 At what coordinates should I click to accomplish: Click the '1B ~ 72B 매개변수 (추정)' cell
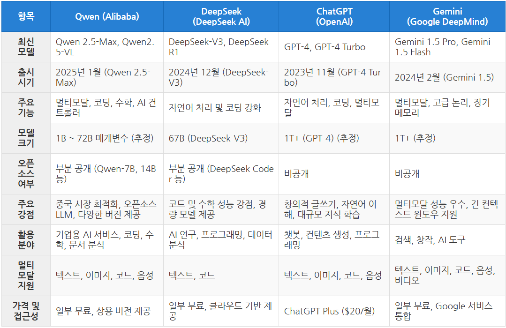[107, 138]
